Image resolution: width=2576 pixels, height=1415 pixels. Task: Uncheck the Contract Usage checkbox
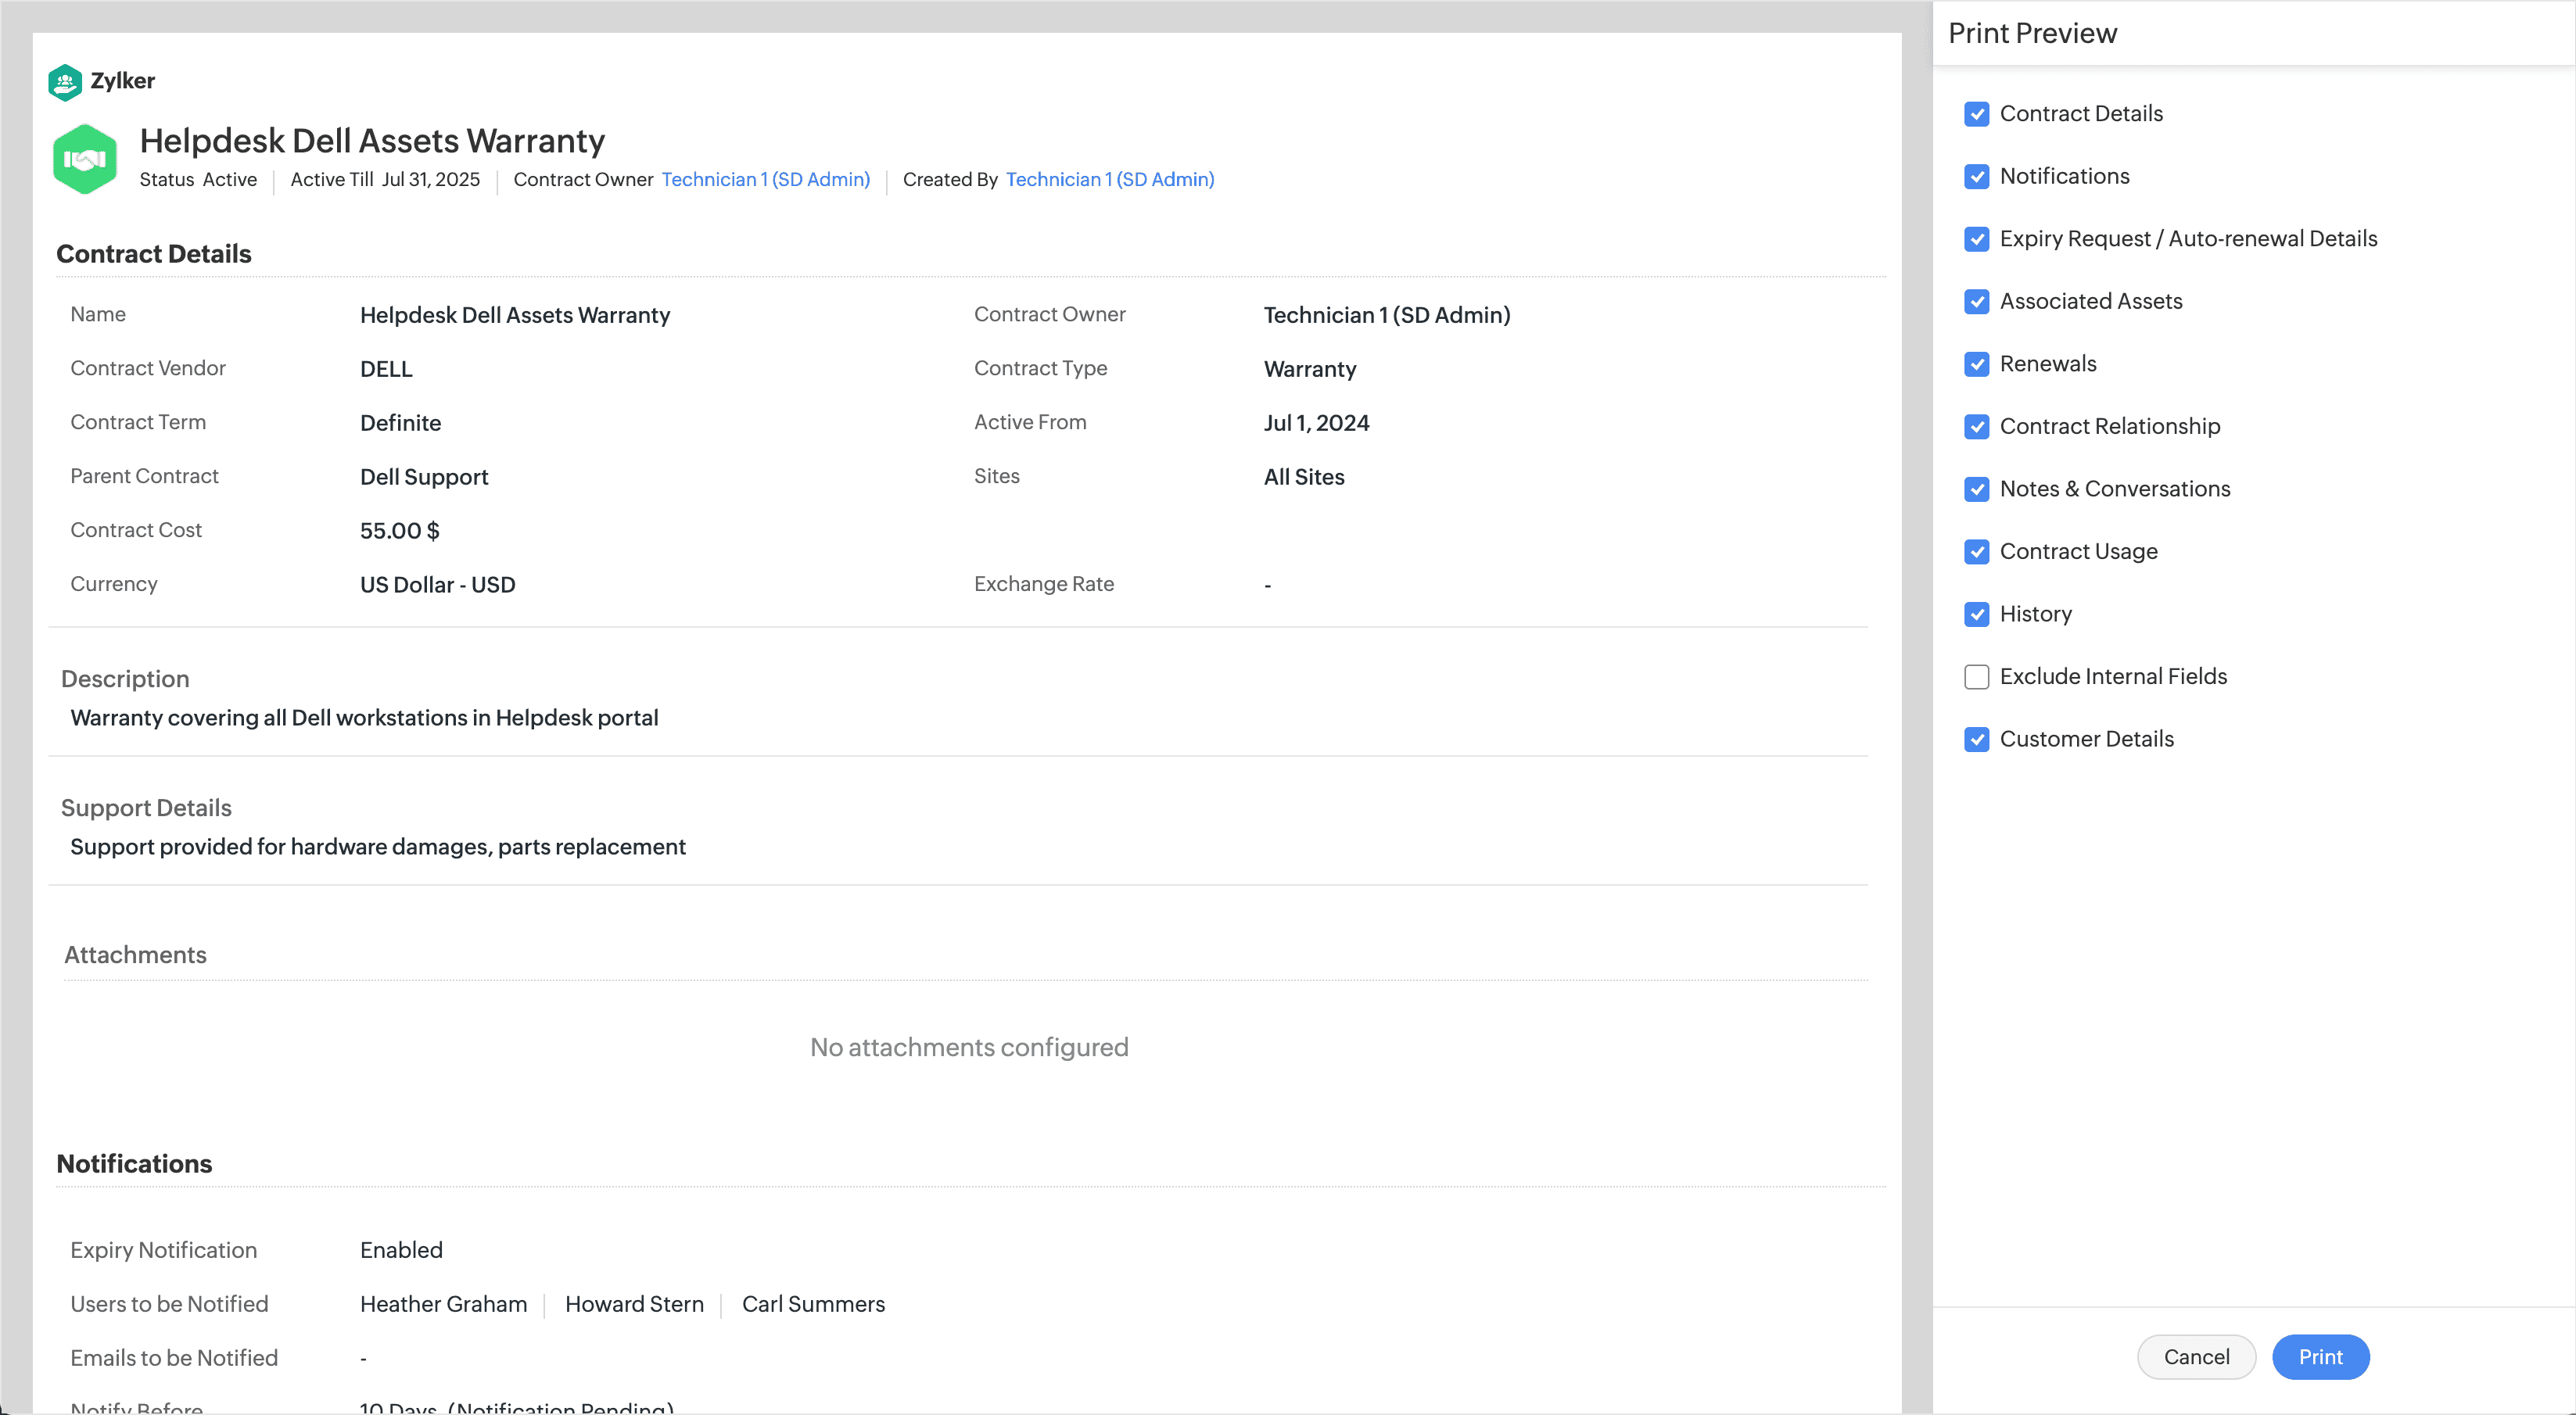[1976, 551]
